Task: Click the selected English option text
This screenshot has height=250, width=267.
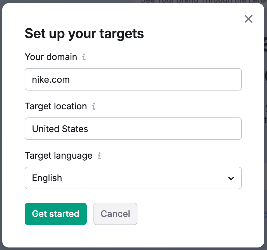Action: pyautogui.click(x=47, y=178)
